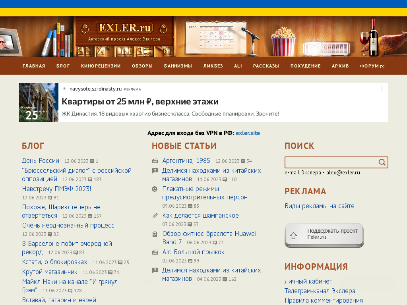The height and width of the screenshot is (305, 407).
Task: Click the clapper icon beside Air: Большой прыжок
Action: (x=155, y=252)
